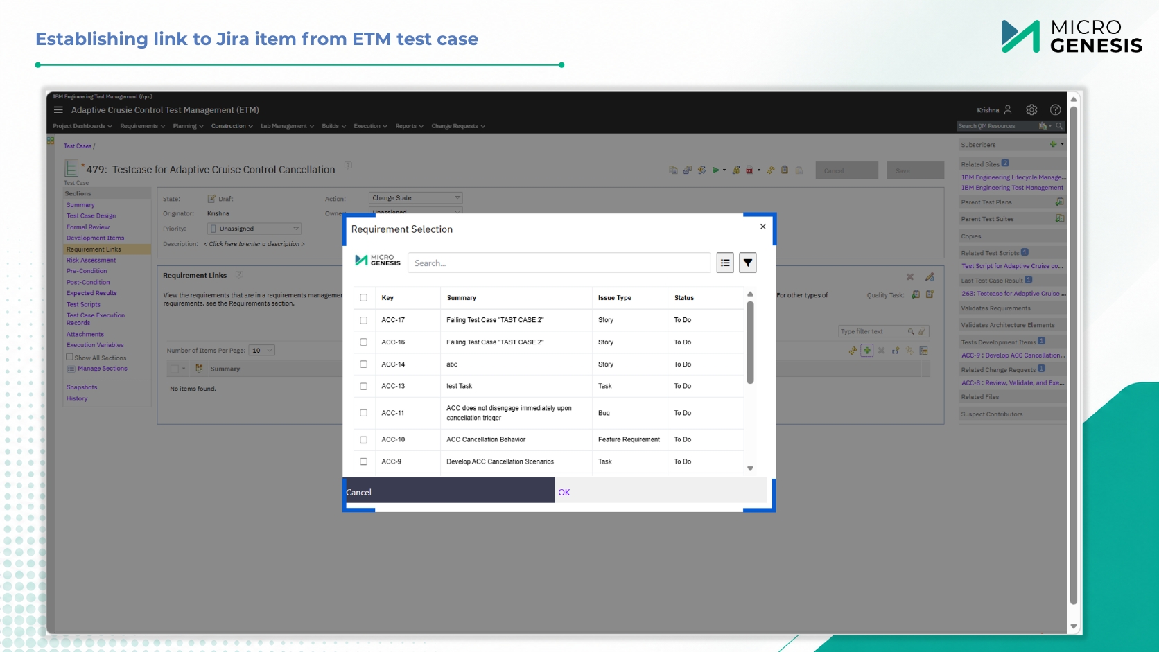The image size is (1159, 652).
Task: Click the dialog table scroll-up arrow
Action: point(750,294)
